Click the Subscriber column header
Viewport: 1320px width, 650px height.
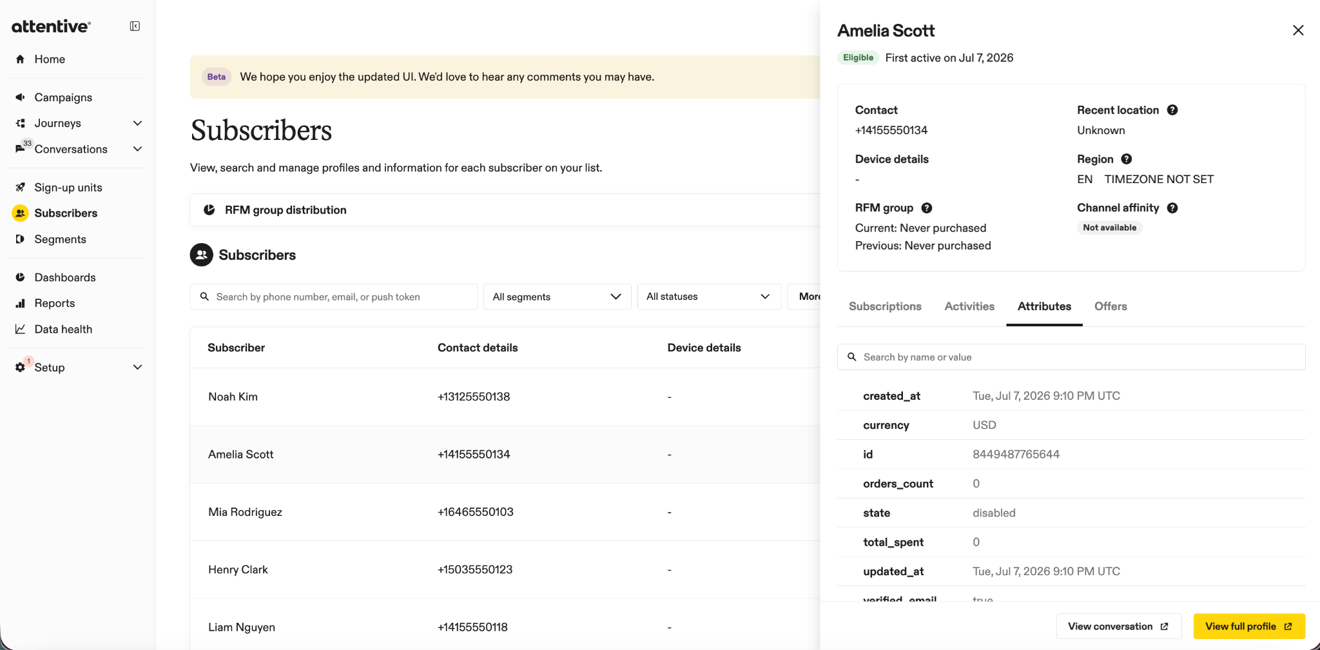[x=236, y=348]
